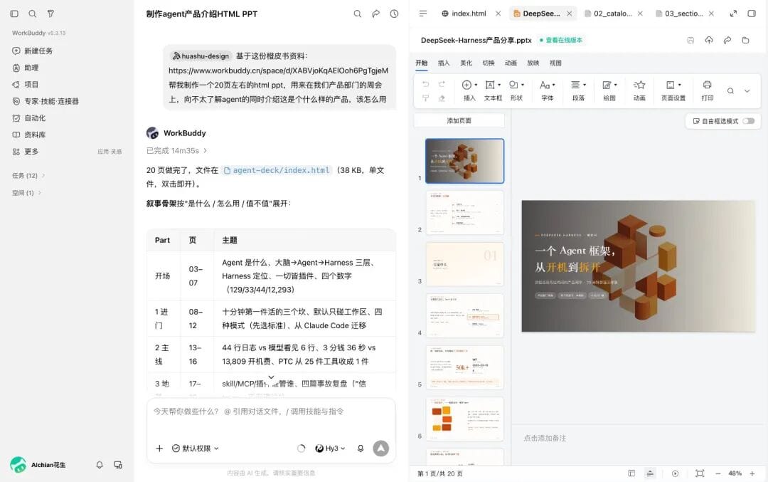This screenshot has height=482, width=768.
Task: Click the microphone voice input icon
Action: click(x=361, y=448)
